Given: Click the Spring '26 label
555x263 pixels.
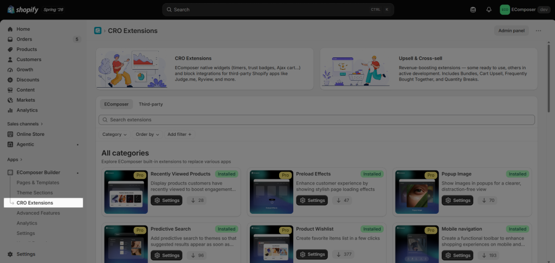Looking at the screenshot, I should [x=53, y=10].
